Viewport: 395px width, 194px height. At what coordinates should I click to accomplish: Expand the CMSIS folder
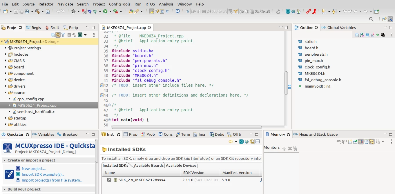(x=6, y=61)
